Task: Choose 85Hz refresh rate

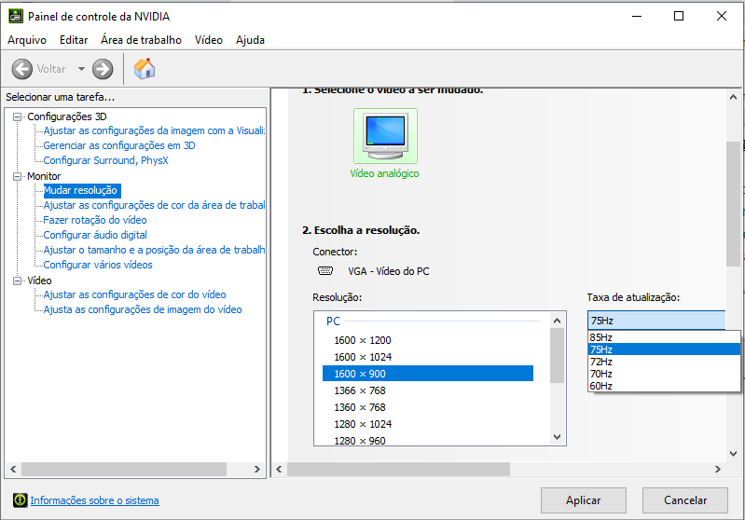Action: 664,337
